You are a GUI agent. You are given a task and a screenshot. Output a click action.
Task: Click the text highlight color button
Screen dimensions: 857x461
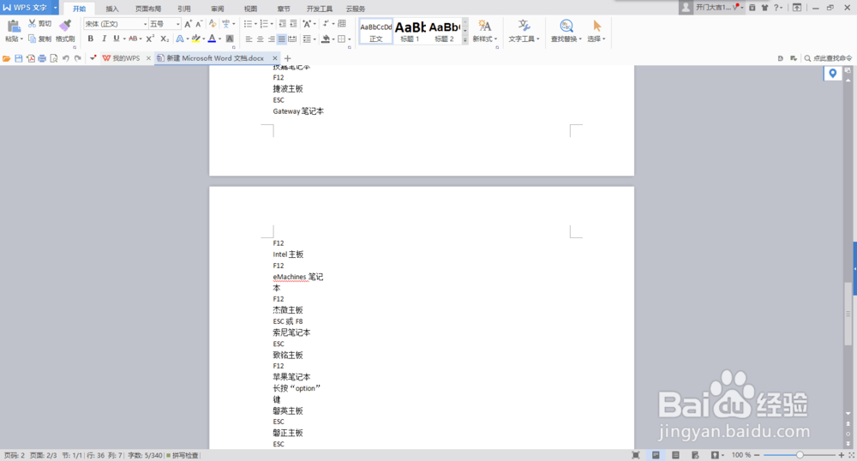(195, 39)
